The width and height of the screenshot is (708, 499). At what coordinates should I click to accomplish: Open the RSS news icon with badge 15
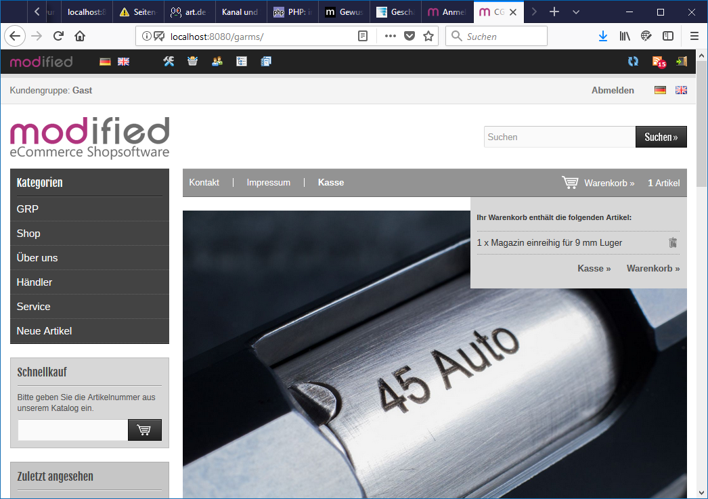[x=658, y=62]
